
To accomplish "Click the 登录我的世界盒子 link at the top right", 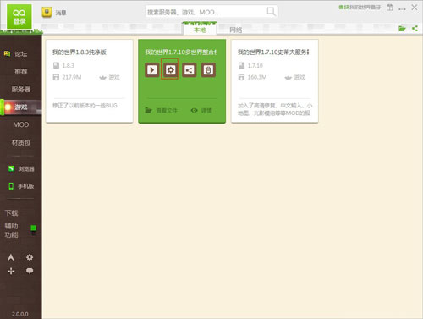I will (x=360, y=8).
